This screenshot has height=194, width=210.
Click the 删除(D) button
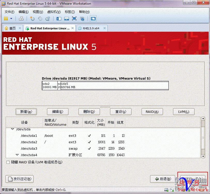coord(89,112)
